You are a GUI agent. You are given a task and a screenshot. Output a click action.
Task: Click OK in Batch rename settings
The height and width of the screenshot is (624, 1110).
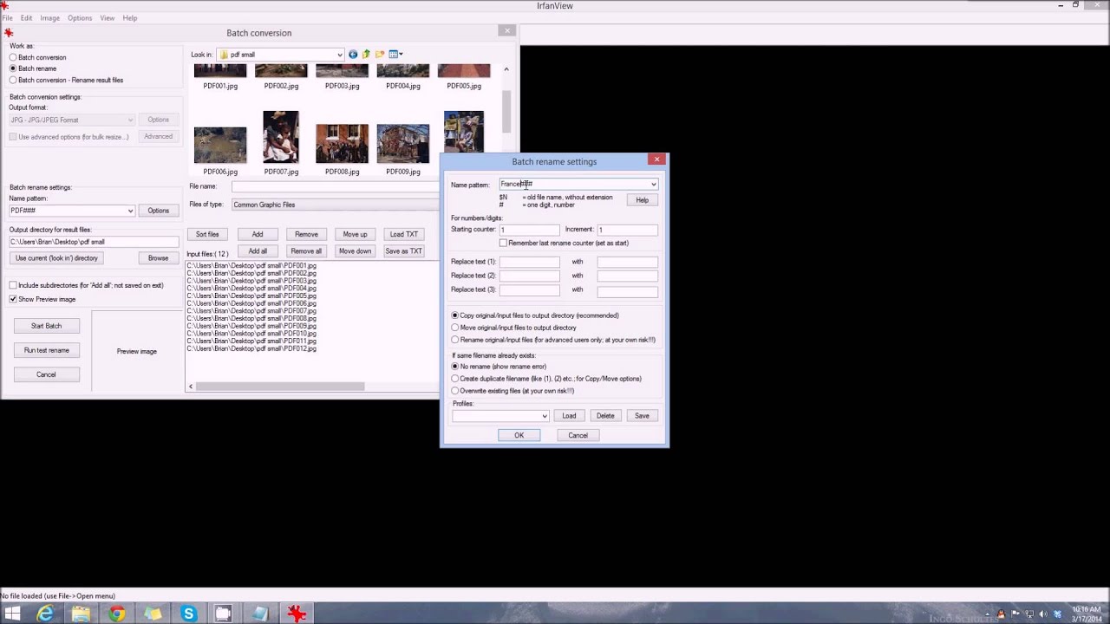tap(519, 435)
